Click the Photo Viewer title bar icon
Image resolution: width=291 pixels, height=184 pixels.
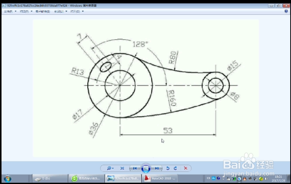pyautogui.click(x=4, y=6)
